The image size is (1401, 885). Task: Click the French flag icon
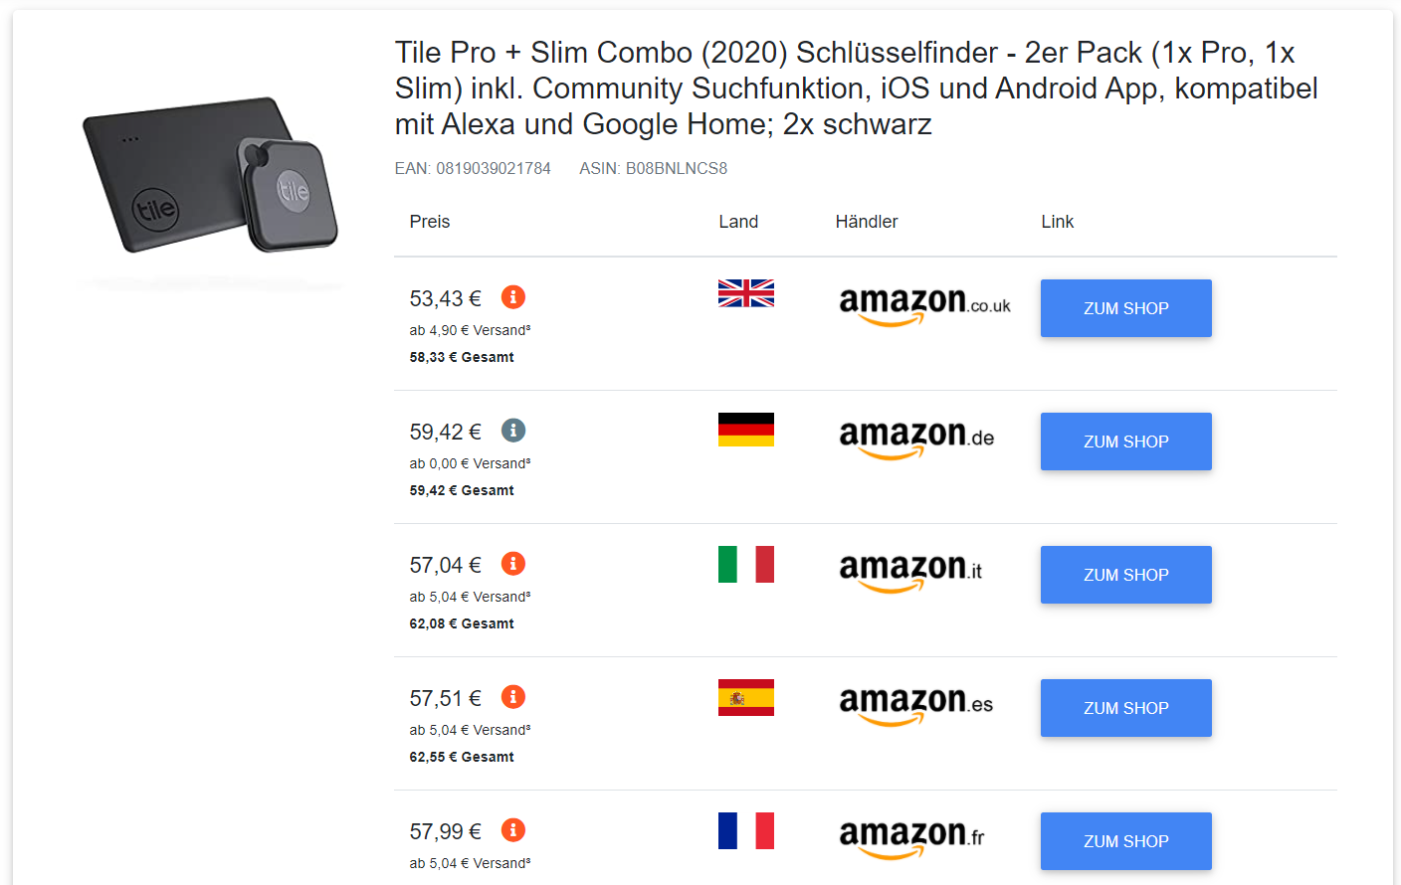coord(746,830)
